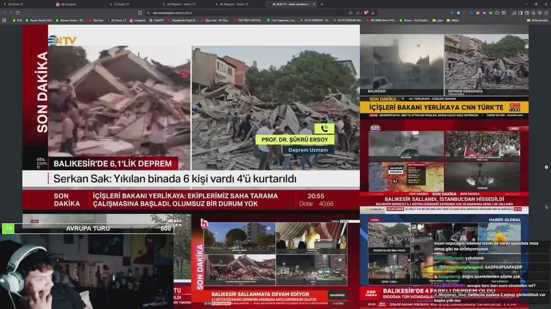Viewport: 551px width, 309px height.
Task: Switch to the first #deprem Search tab
Action: pyautogui.click(x=184, y=4)
